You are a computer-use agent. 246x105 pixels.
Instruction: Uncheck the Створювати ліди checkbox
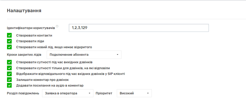click(x=9, y=41)
